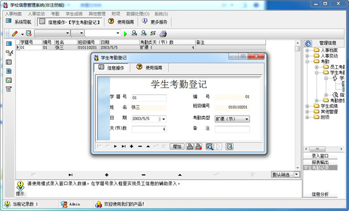Open the 学生成绩 menu

click(x=74, y=14)
